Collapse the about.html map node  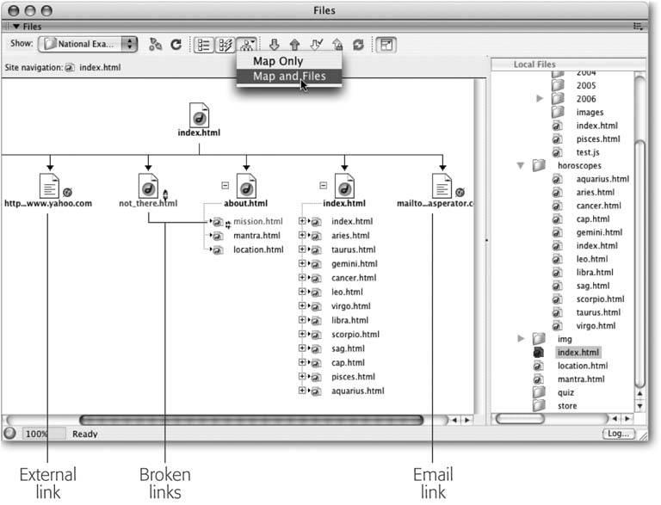pyautogui.click(x=224, y=184)
